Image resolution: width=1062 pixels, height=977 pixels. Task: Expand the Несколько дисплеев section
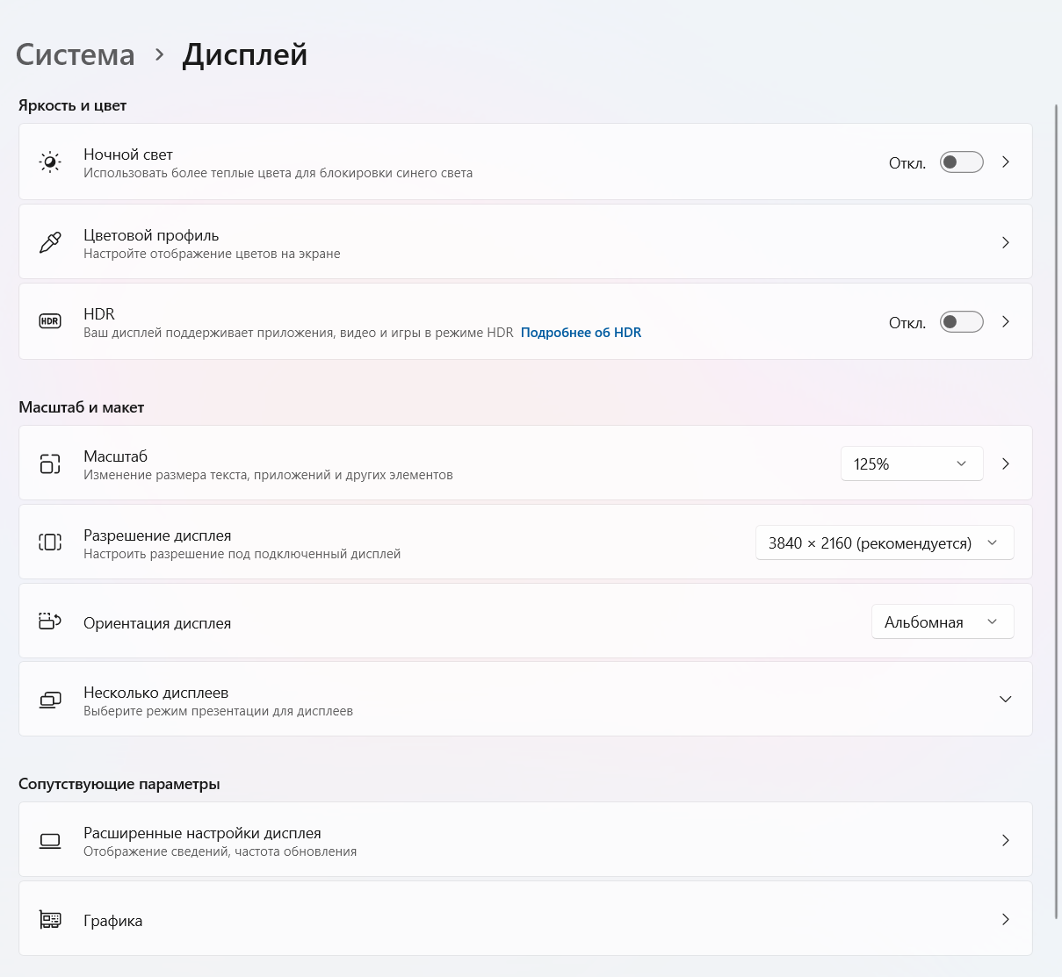1005,700
